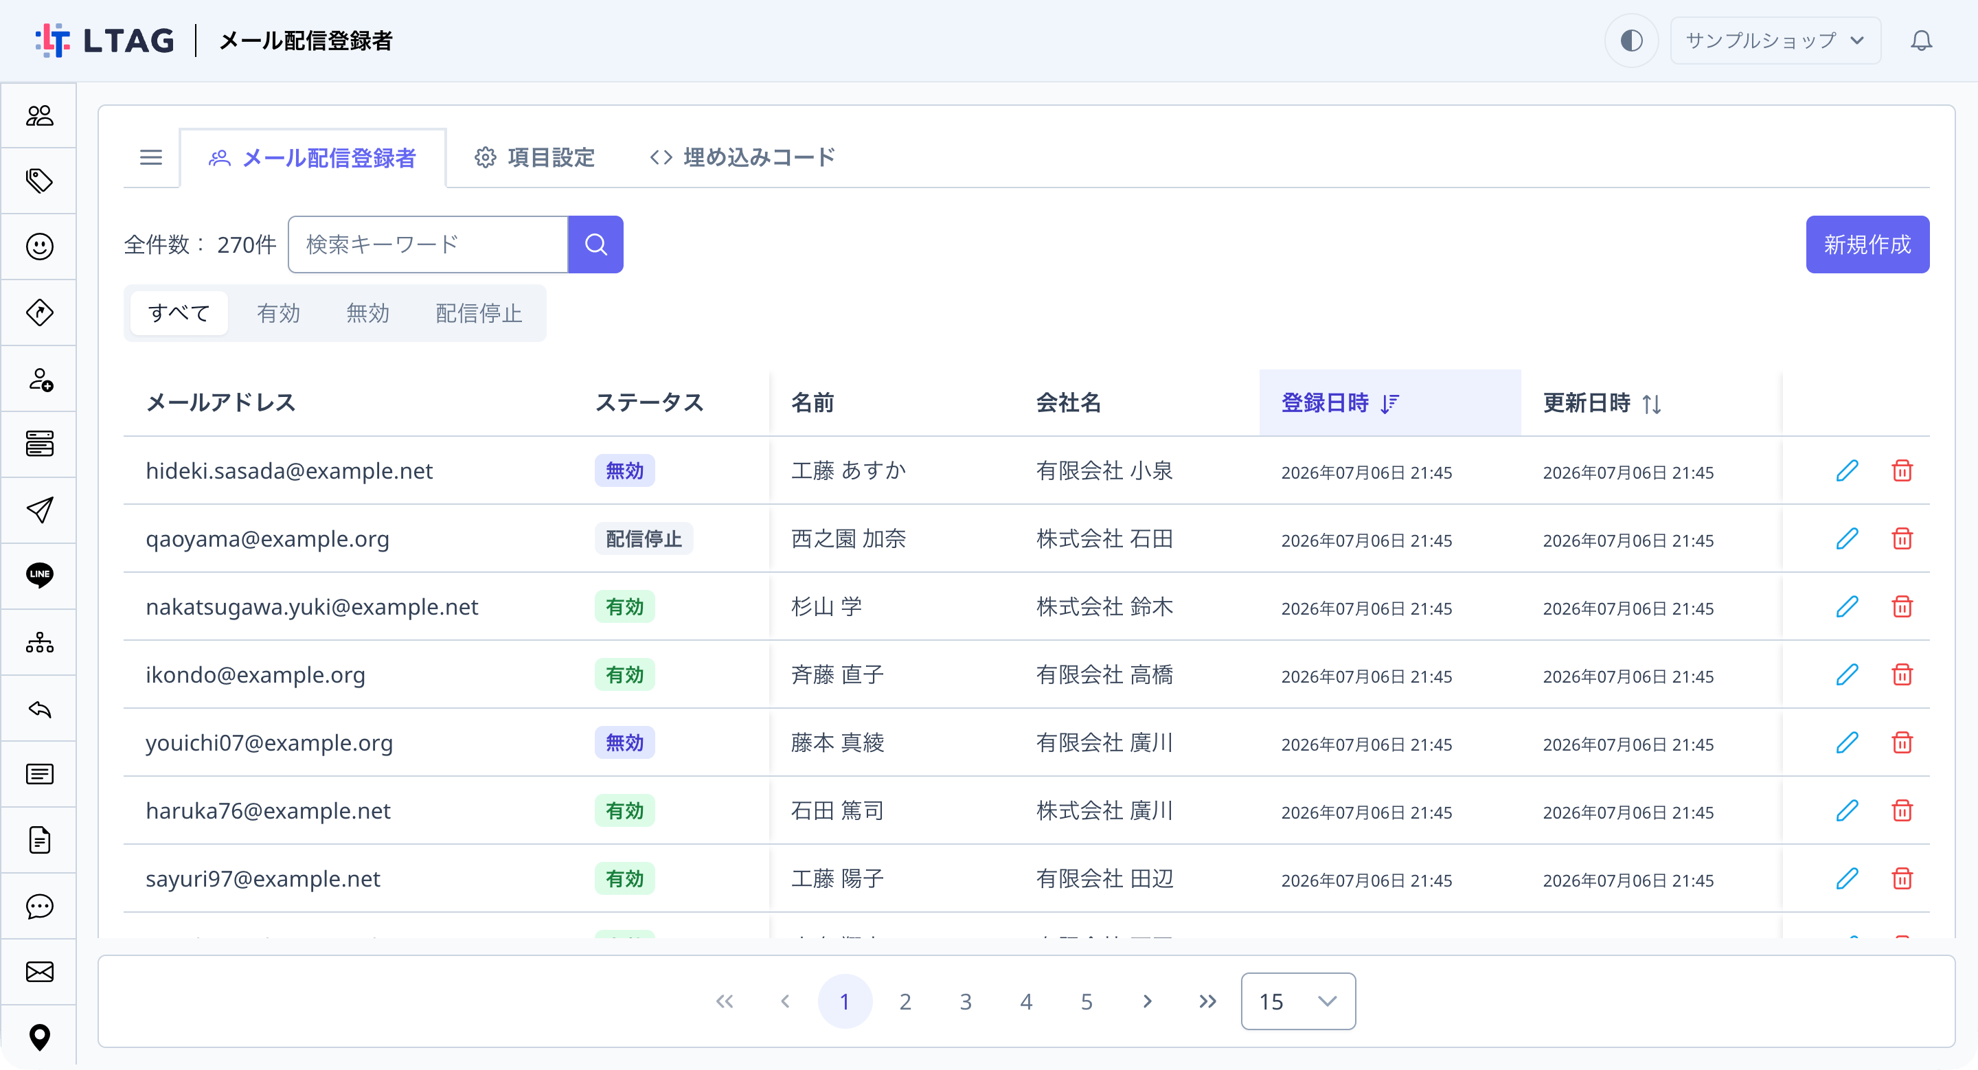Delete youichi07@example.org row
The width and height of the screenshot is (1978, 1070).
[x=1902, y=742]
